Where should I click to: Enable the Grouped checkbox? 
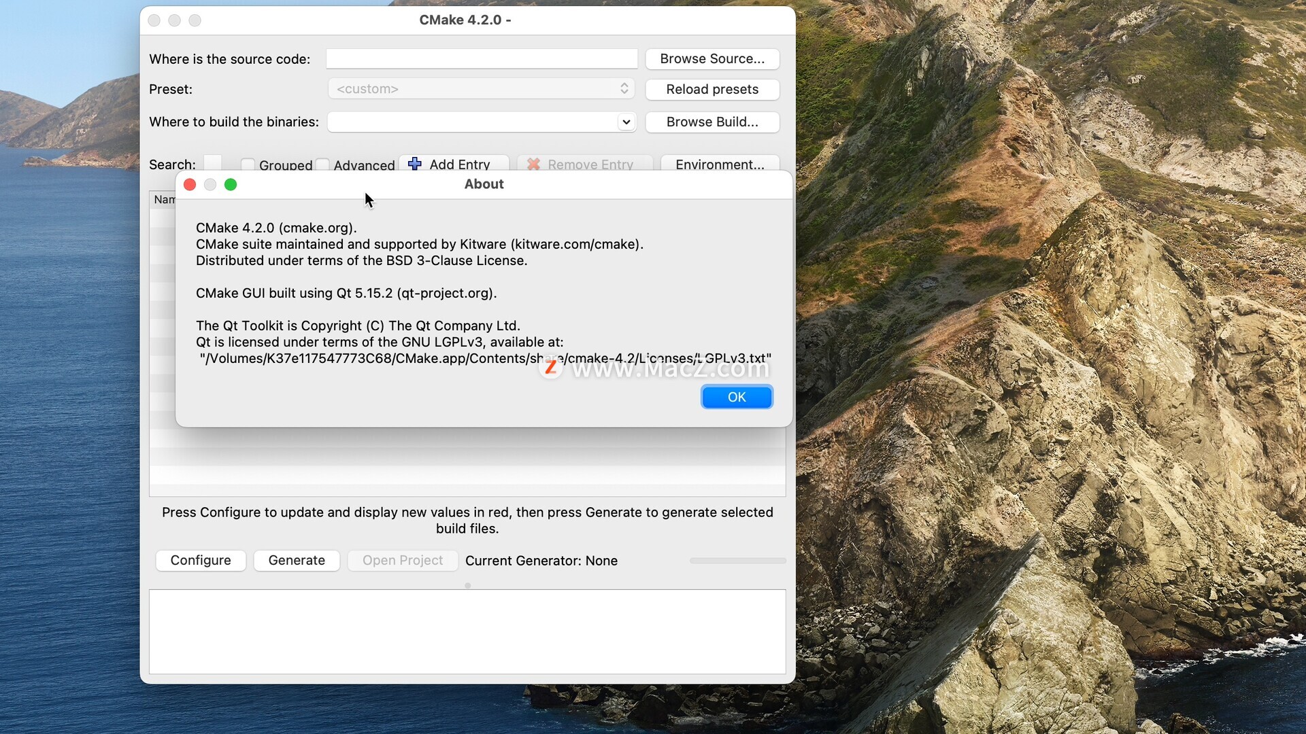coord(248,164)
